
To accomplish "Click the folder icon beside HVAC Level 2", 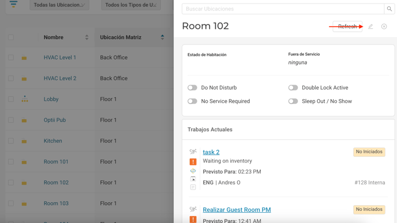I will [x=24, y=79].
